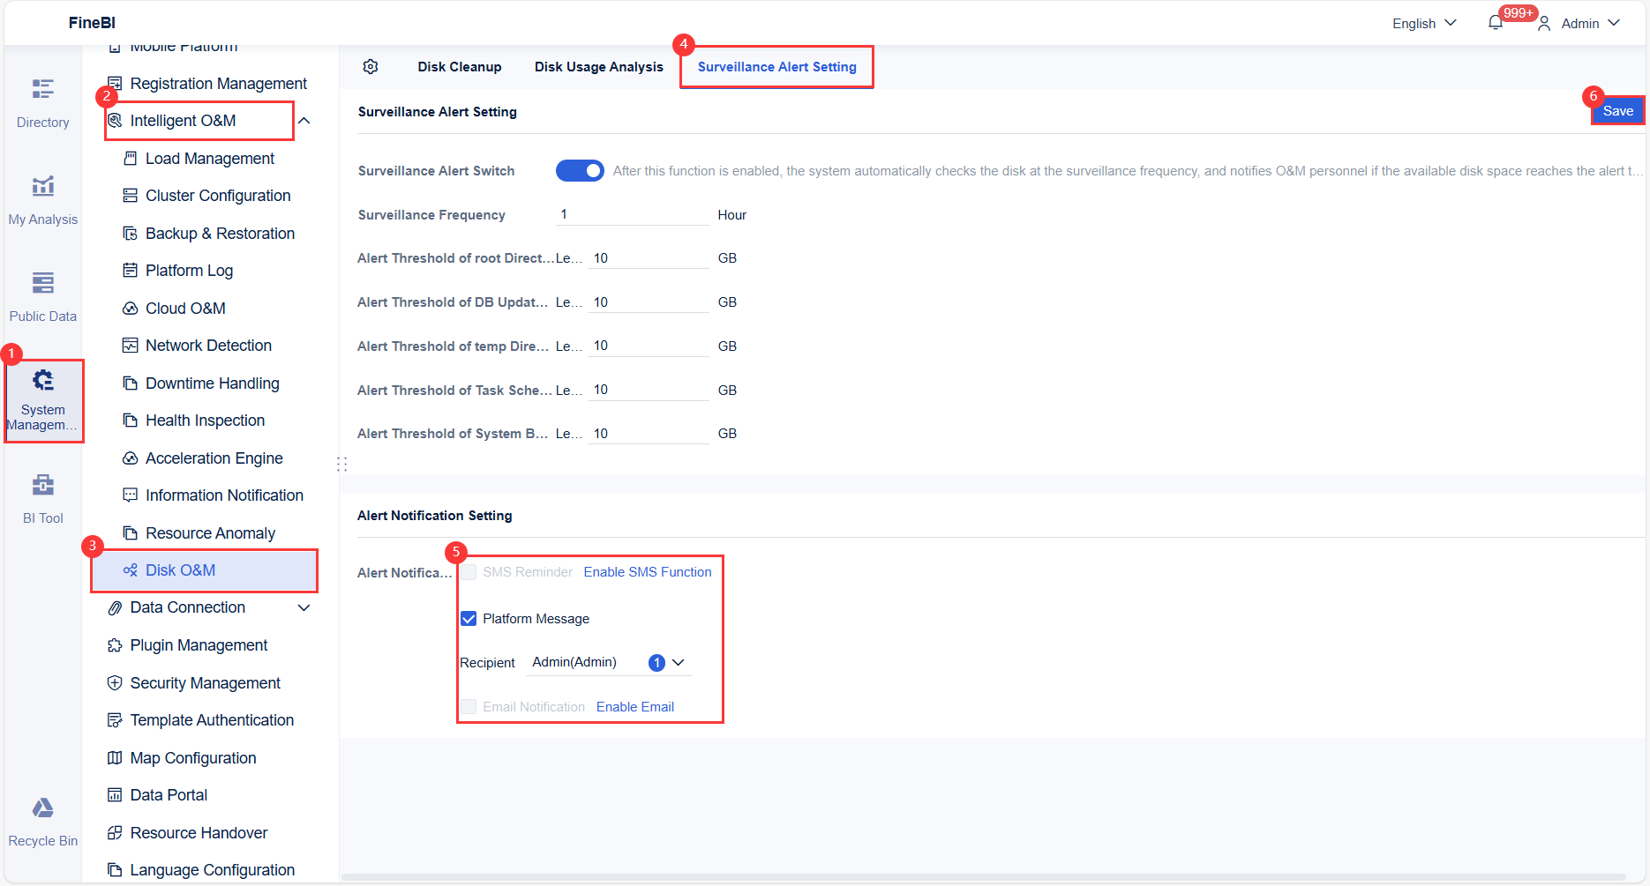
Task: Collapse the Intelligent O&M section
Action: 304,120
